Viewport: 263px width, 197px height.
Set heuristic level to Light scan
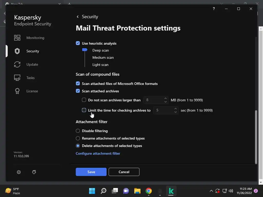(100, 65)
